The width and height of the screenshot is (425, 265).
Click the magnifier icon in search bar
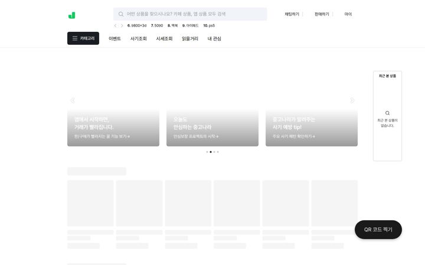[x=121, y=14]
